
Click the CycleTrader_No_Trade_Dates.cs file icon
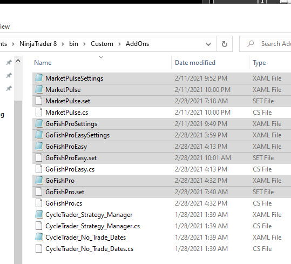click(39, 248)
